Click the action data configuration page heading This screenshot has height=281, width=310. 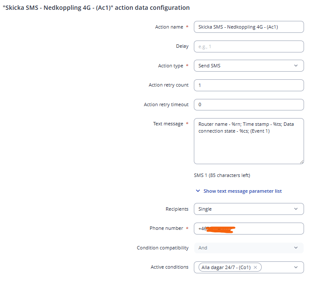pos(96,8)
